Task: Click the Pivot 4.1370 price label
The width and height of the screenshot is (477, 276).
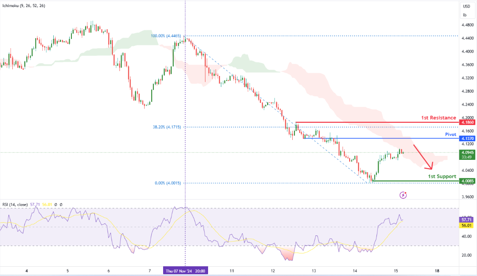Action: [467, 138]
